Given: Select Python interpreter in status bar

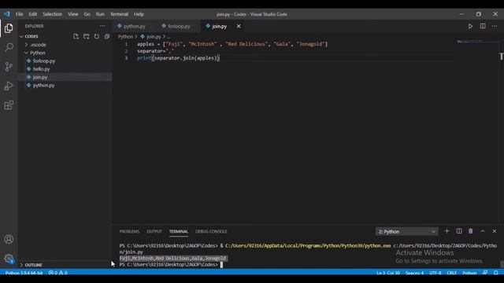Looking at the screenshot, I should pyautogui.click(x=24, y=273).
